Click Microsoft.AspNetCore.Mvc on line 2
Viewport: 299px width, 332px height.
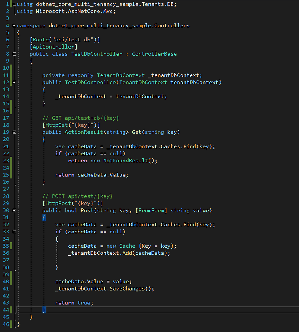point(74,11)
